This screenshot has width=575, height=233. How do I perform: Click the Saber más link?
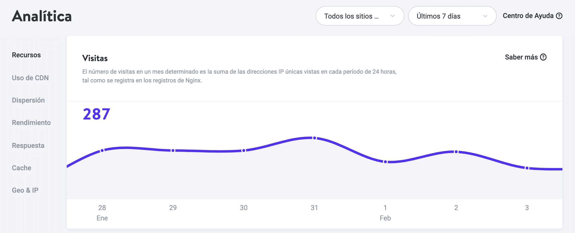coord(521,57)
